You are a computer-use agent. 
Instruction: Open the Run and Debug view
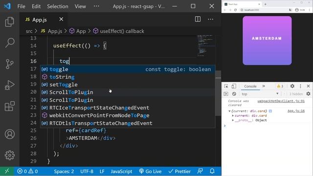[10, 85]
